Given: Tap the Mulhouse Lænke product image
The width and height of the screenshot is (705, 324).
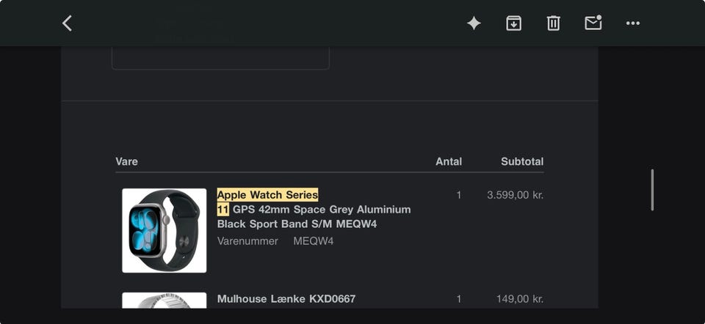Looking at the screenshot, I should [x=164, y=301].
